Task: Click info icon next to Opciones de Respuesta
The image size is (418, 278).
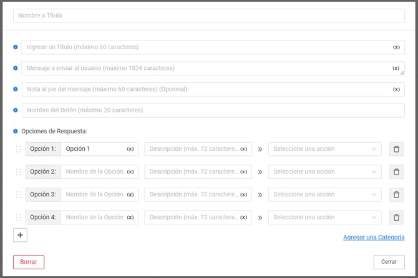Action: click(16, 132)
